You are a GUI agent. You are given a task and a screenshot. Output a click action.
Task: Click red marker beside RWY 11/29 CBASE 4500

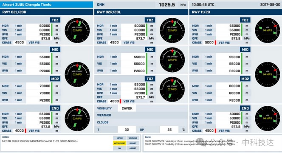point(215,130)
